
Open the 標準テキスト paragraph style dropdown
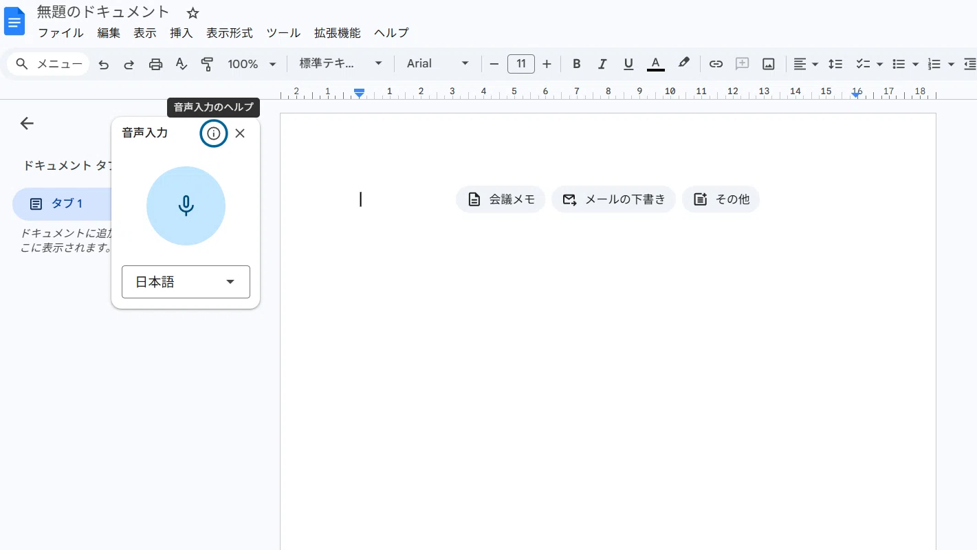340,63
